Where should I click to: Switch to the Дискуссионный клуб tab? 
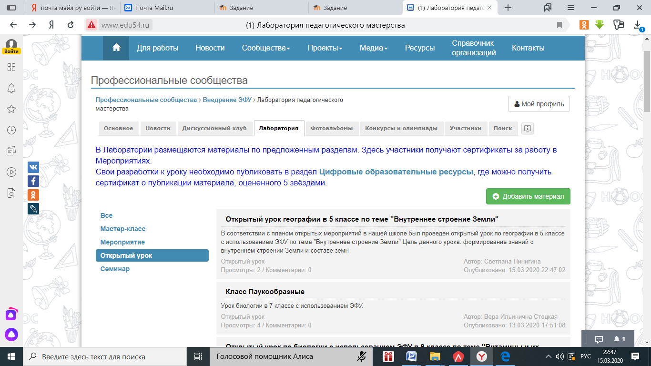coord(214,128)
